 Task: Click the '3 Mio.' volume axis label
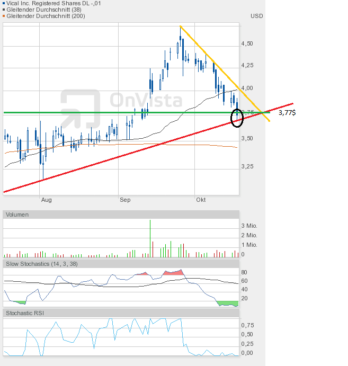tap(249, 226)
